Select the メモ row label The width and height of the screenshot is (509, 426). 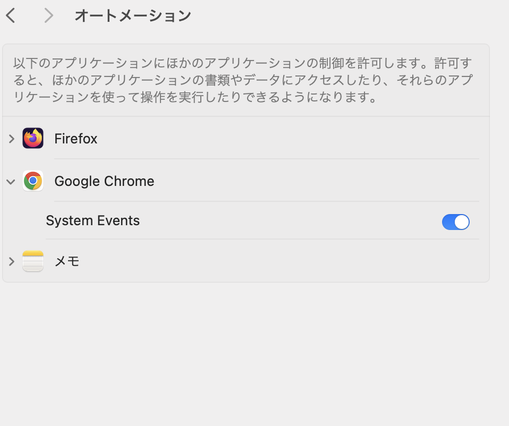67,261
